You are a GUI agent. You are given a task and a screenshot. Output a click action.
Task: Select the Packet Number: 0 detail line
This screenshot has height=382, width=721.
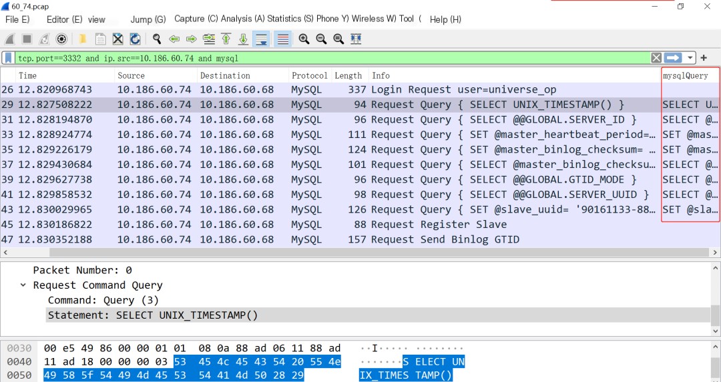tap(82, 270)
